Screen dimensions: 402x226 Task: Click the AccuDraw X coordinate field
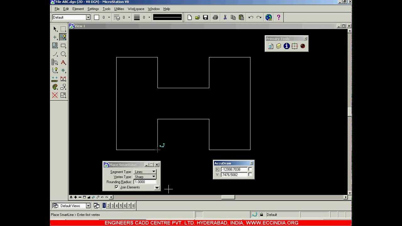pyautogui.click(x=234, y=169)
